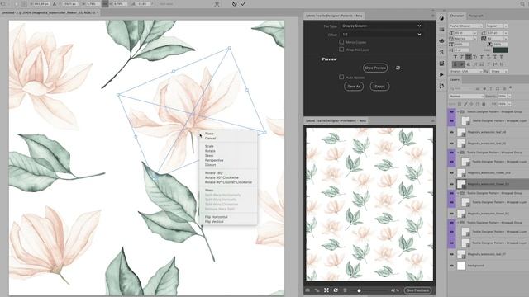Click the Magnolia_watercolor_flower_03 layer thumbnail

tap(461, 184)
